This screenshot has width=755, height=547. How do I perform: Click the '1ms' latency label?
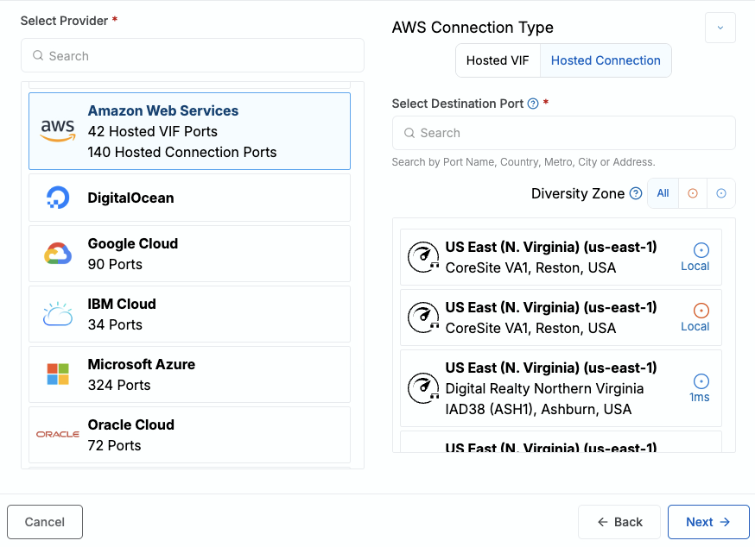coord(699,398)
